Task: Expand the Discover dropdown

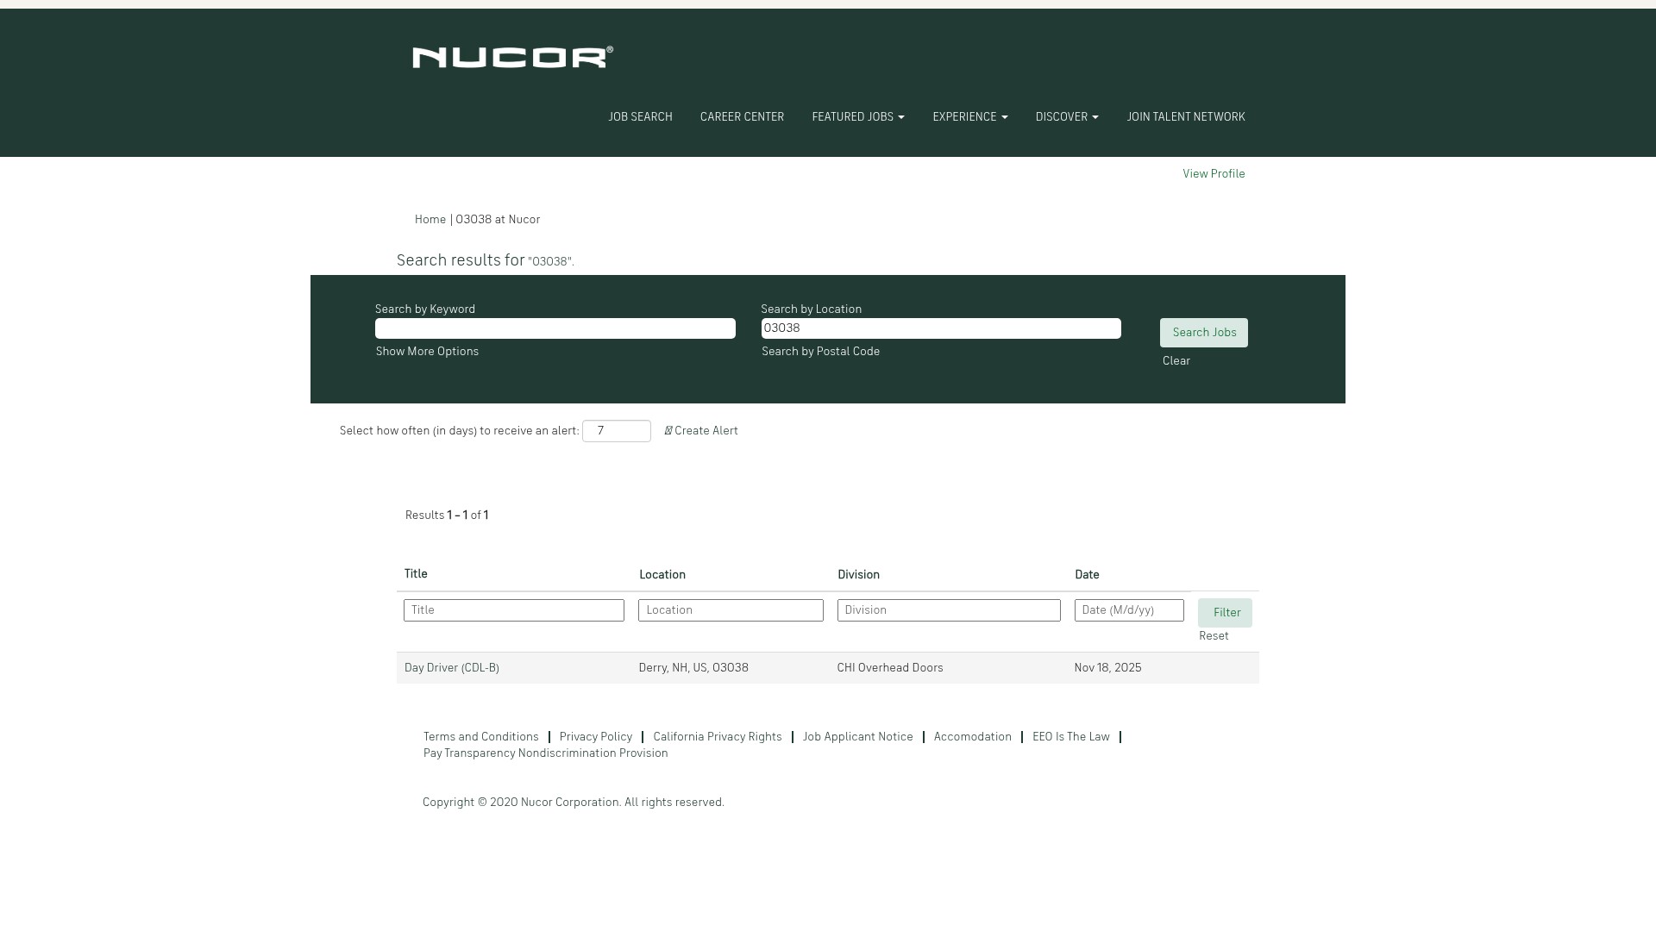Action: click(x=1067, y=117)
